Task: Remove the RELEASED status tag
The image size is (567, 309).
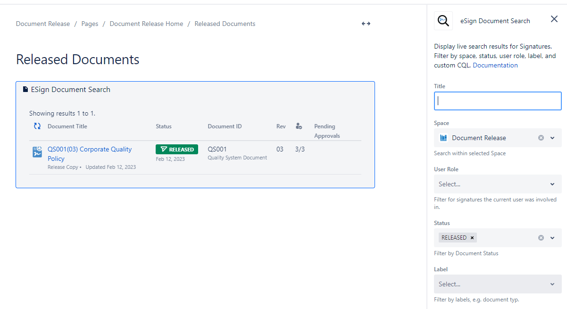Action: (472, 238)
